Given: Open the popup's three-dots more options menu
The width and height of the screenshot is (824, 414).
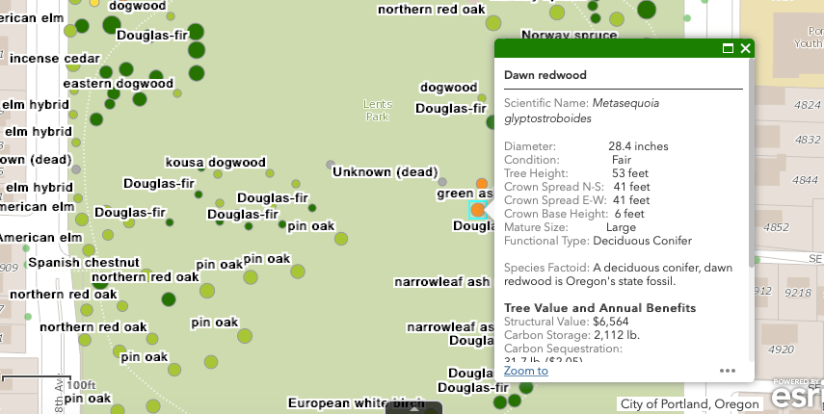Looking at the screenshot, I should click(728, 371).
